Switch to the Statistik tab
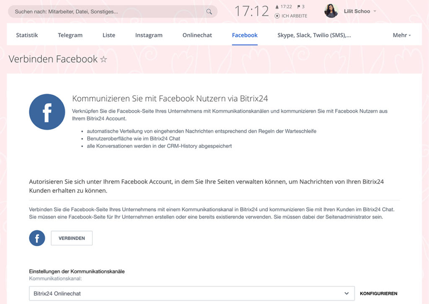Image resolution: width=429 pixels, height=304 pixels. click(27, 35)
